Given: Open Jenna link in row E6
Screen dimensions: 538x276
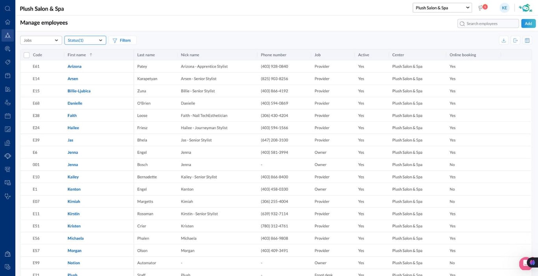Looking at the screenshot, I should pos(72,152).
